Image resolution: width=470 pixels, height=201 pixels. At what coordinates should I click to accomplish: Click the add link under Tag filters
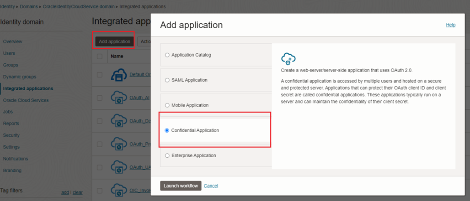click(65, 192)
